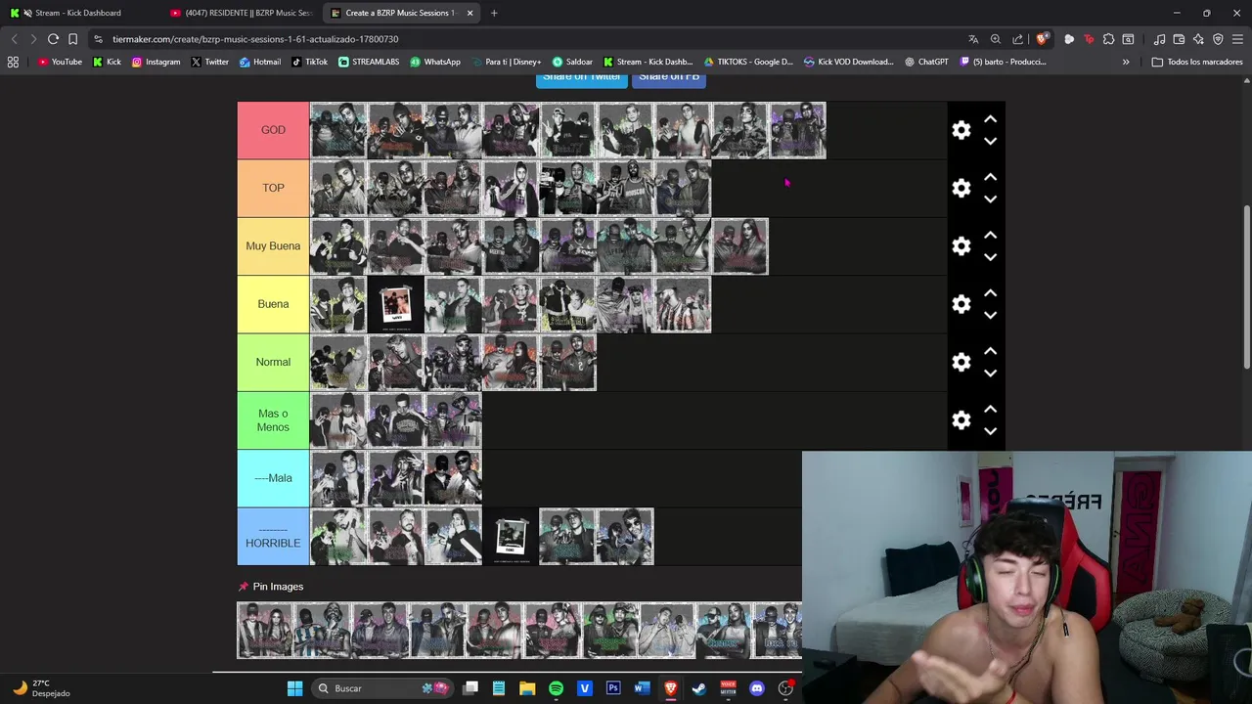Viewport: 1252px width, 704px height.
Task: Show more bookmarks chevron
Action: 1126,62
